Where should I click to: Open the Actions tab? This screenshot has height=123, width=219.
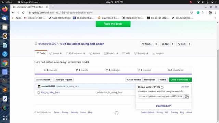[94, 53]
